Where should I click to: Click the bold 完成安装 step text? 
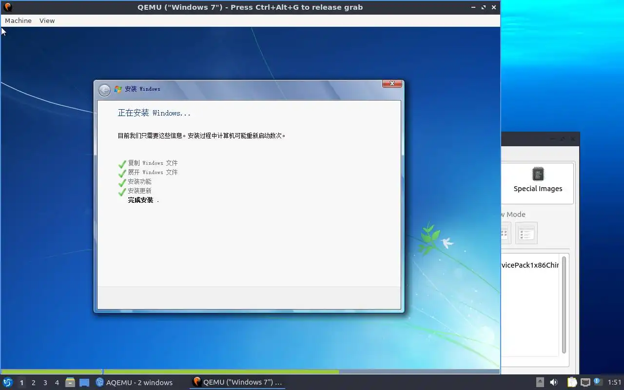[x=140, y=200]
